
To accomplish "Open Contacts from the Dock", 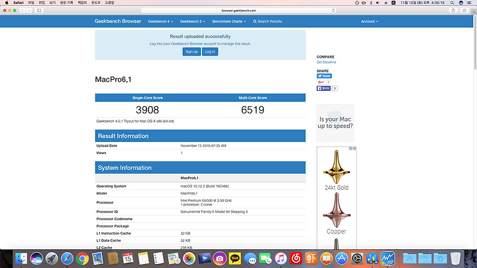I will (113, 259).
